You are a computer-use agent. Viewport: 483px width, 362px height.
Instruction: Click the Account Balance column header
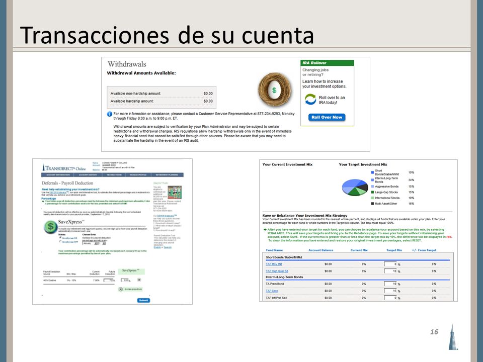click(x=320, y=250)
